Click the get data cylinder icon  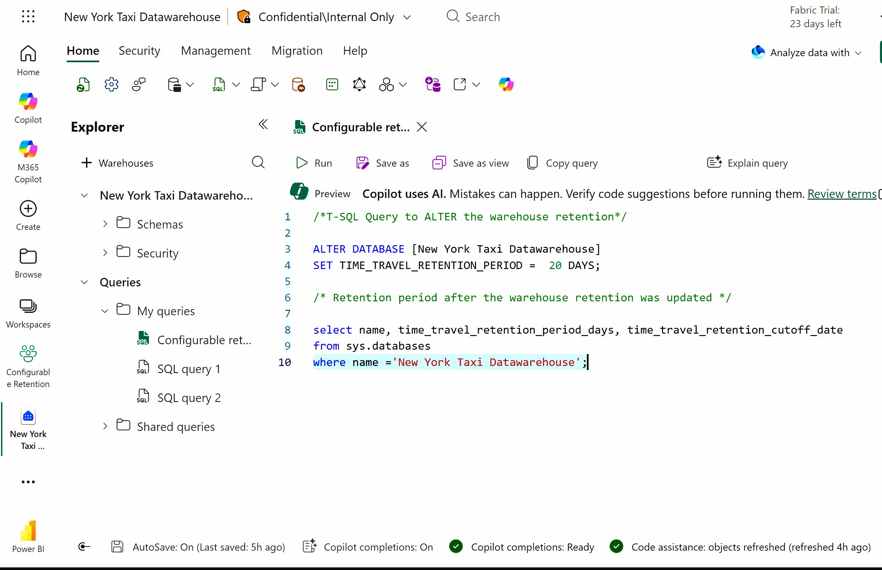pyautogui.click(x=174, y=85)
